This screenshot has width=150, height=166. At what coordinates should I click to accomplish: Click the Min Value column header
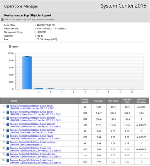click(x=99, y=101)
